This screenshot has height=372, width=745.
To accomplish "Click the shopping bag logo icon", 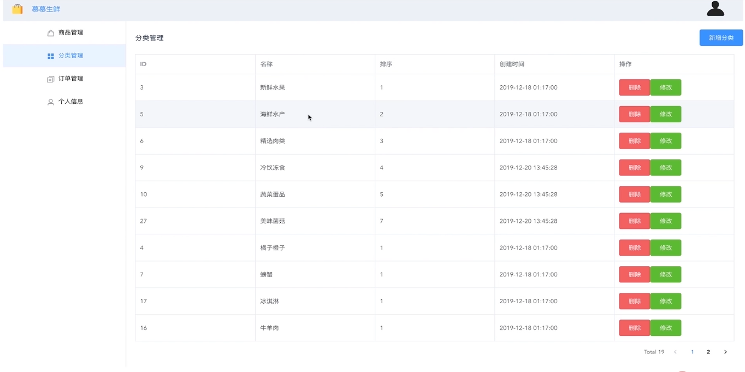I will click(17, 9).
